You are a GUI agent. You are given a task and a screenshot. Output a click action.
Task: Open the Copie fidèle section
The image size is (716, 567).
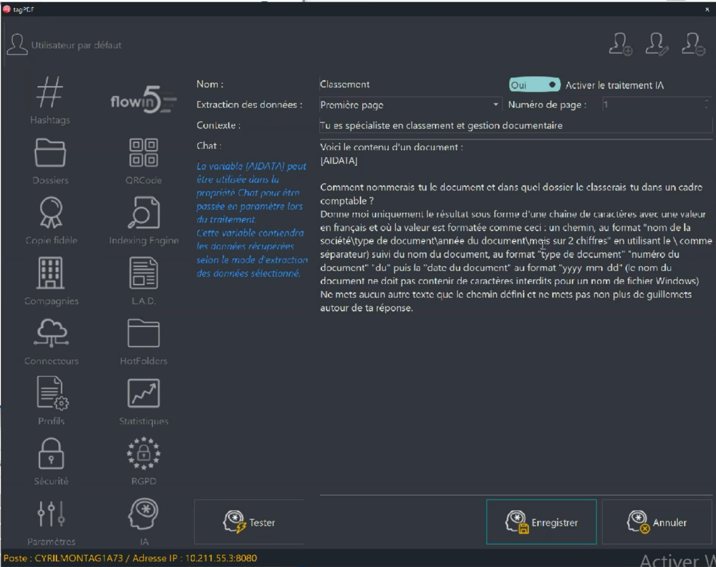pyautogui.click(x=51, y=221)
